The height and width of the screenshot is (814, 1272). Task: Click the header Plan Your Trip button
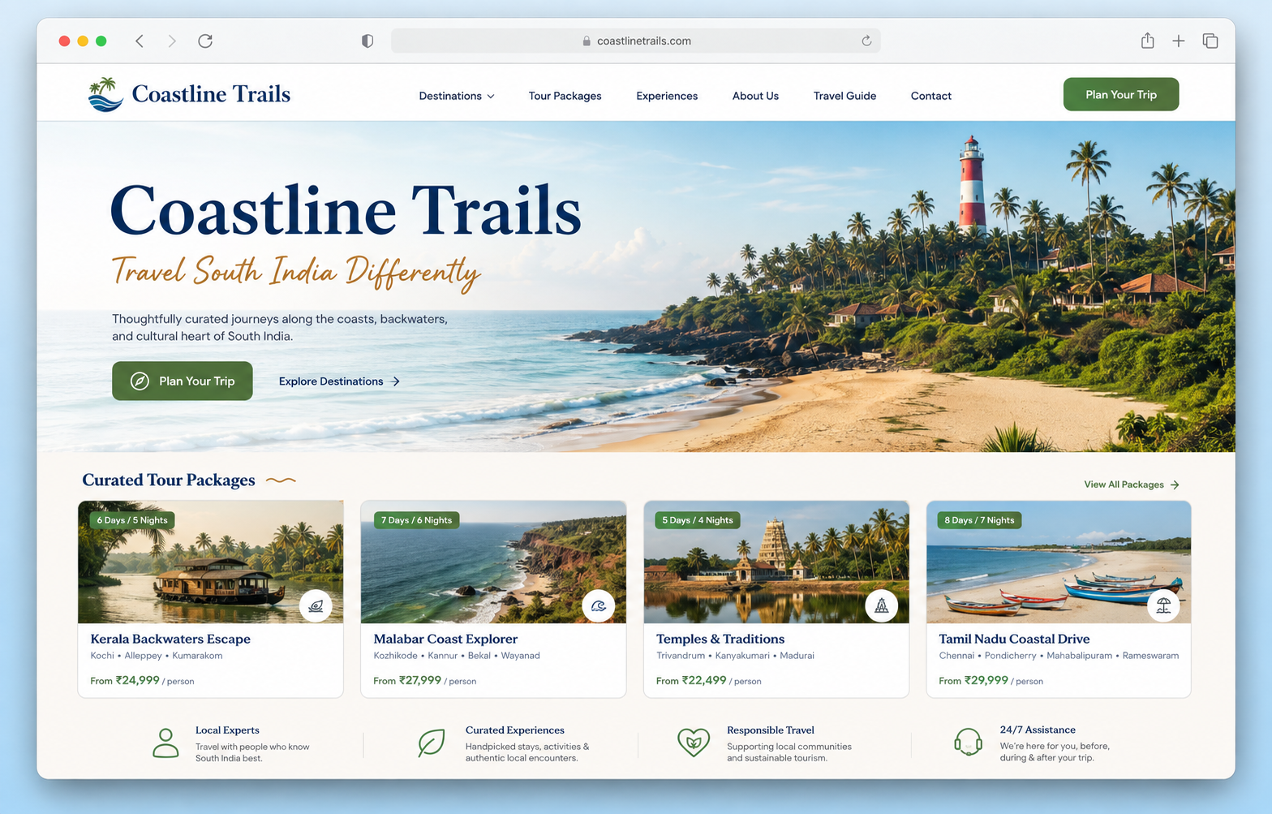(1121, 94)
